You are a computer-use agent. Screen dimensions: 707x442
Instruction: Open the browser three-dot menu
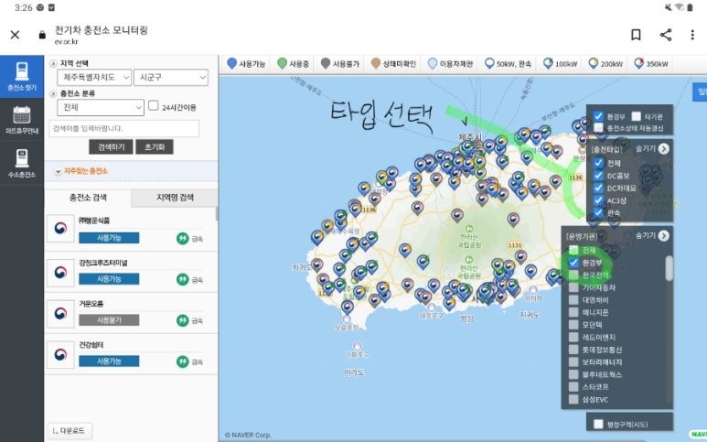[692, 35]
